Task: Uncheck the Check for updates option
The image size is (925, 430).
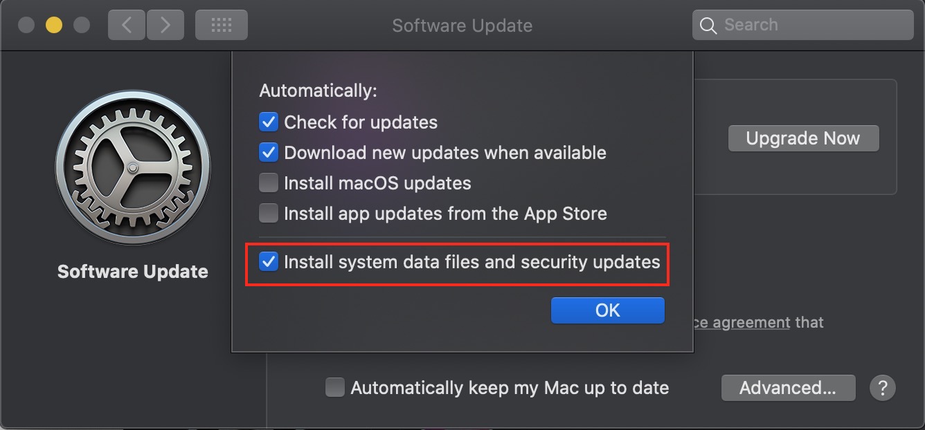Action: [x=269, y=122]
